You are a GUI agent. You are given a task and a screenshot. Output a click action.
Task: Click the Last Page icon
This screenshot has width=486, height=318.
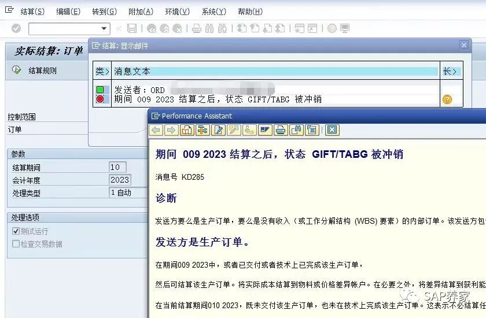coord(280,28)
